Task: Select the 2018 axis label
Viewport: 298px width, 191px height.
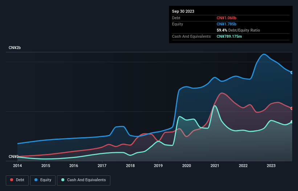Action: tap(130, 166)
